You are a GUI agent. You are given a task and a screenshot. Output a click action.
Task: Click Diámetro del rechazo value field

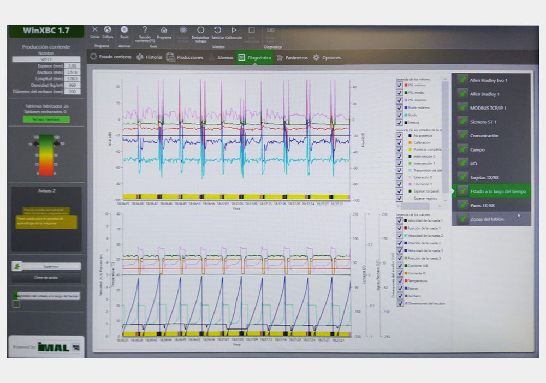(x=72, y=92)
